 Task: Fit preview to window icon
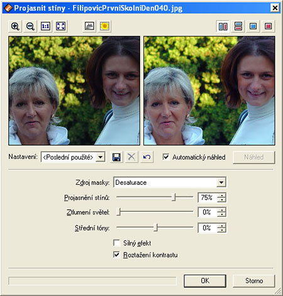click(x=60, y=26)
